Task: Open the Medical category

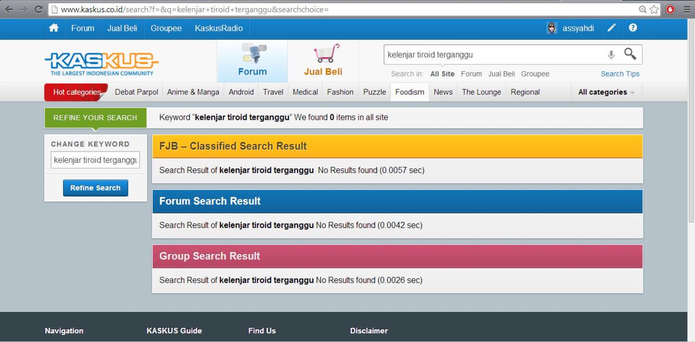Action: click(305, 92)
